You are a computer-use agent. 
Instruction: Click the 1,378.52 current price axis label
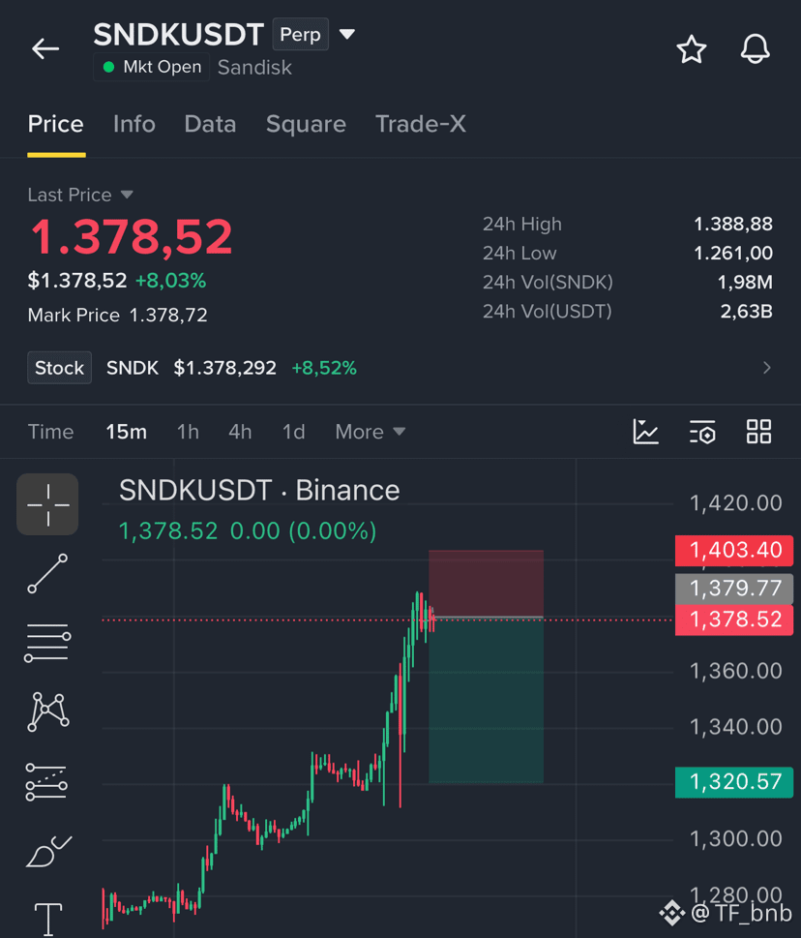734,620
